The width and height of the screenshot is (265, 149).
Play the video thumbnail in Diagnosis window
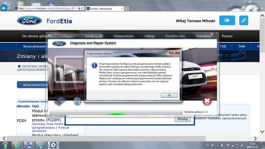pyautogui.click(x=69, y=69)
